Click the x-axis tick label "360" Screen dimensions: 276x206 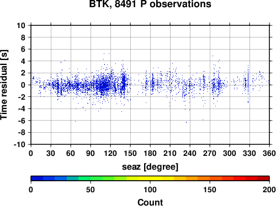click(x=269, y=153)
